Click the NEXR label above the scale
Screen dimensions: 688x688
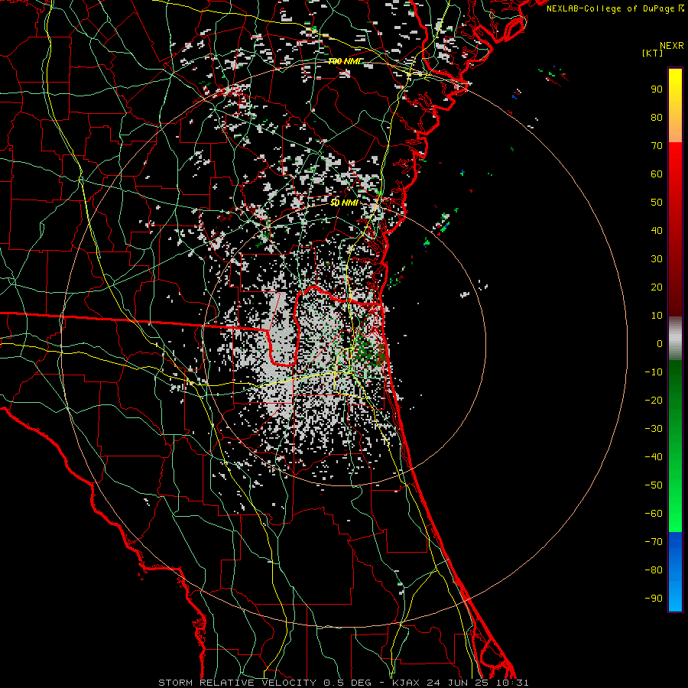671,46
